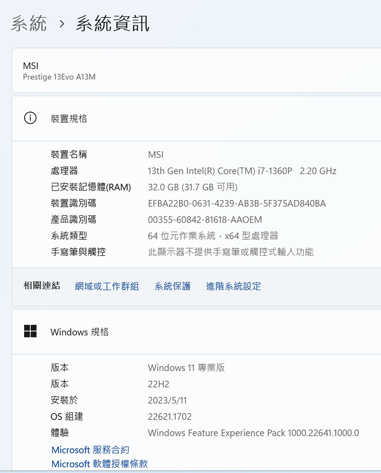The width and height of the screenshot is (381, 473).
Task: Click the OS 組建 label
Action: coord(67,416)
